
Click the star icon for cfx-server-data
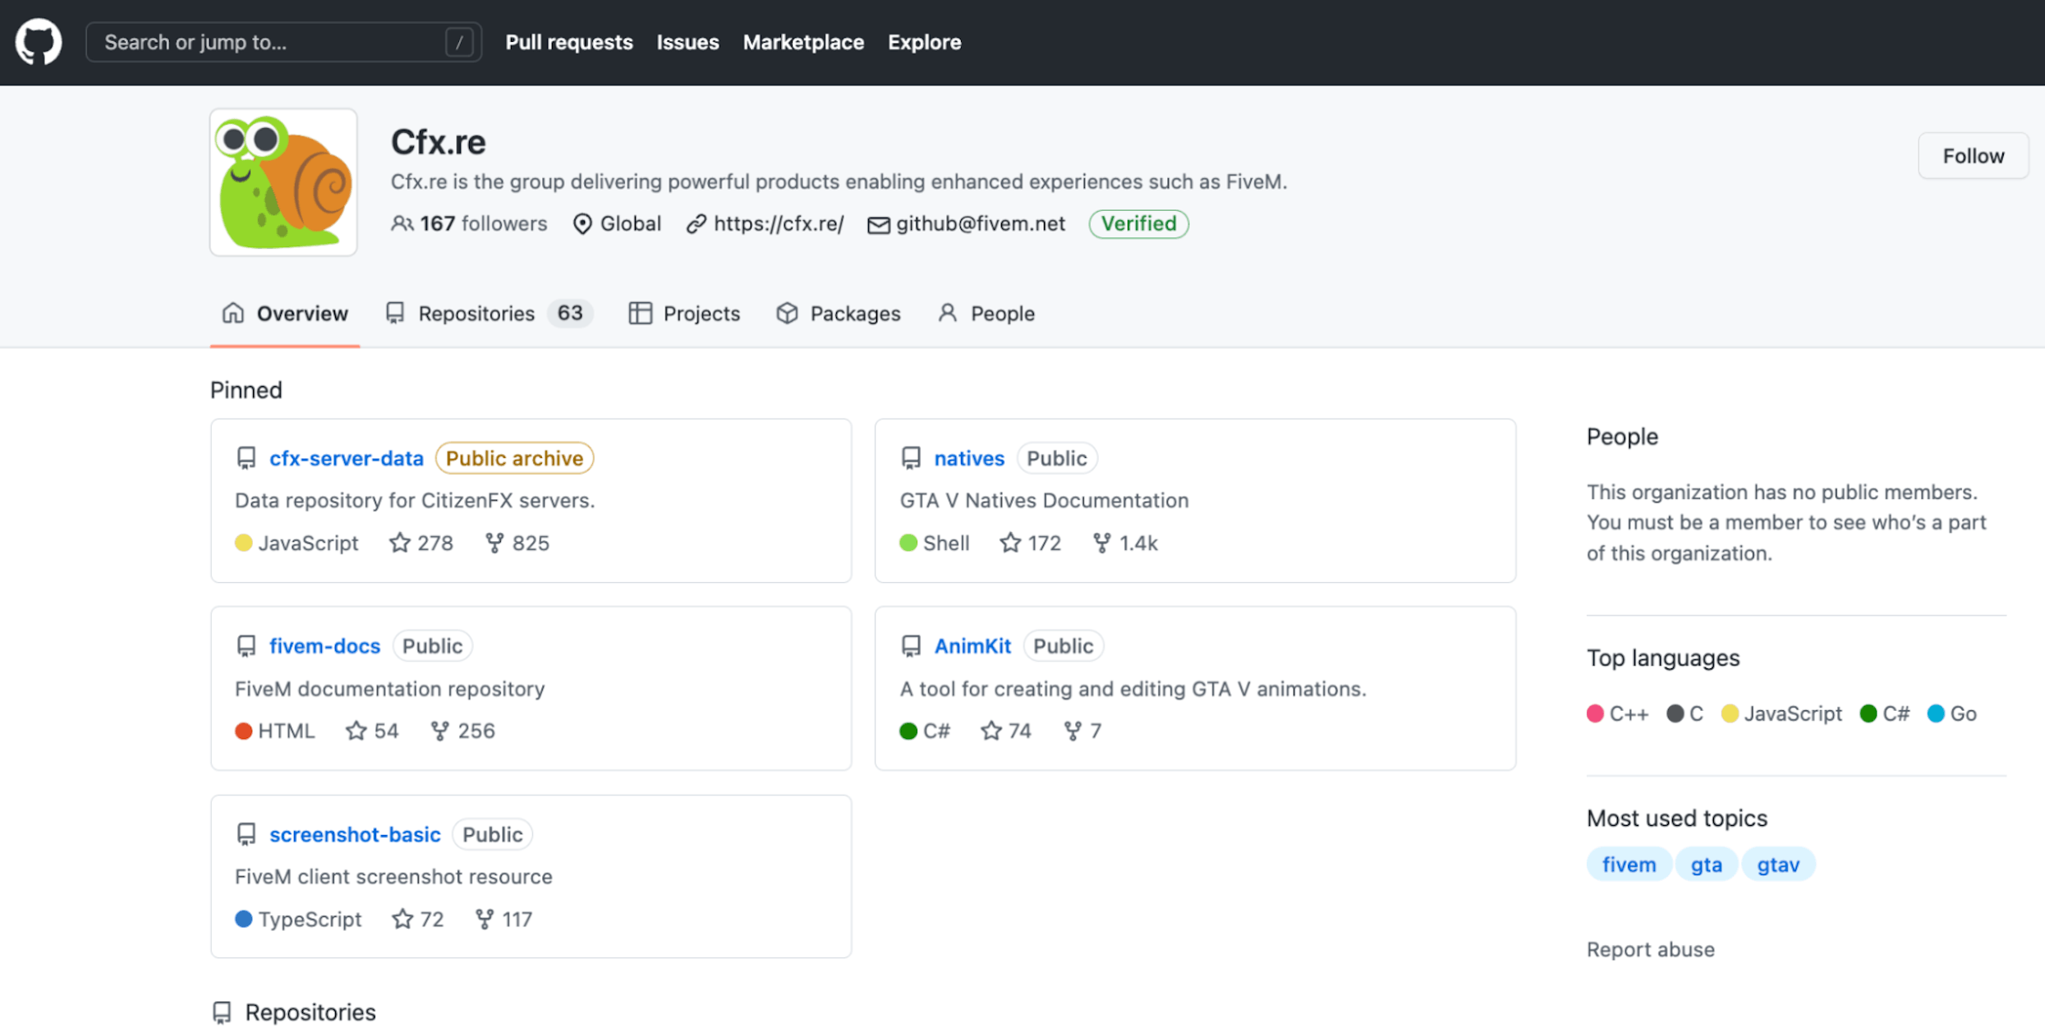(x=400, y=543)
